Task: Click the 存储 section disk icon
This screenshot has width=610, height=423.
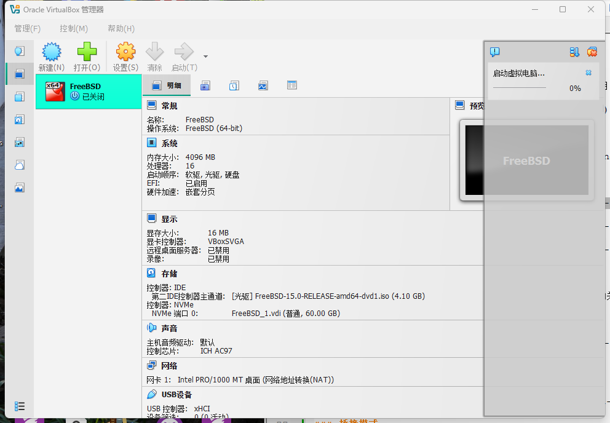Action: click(x=152, y=273)
